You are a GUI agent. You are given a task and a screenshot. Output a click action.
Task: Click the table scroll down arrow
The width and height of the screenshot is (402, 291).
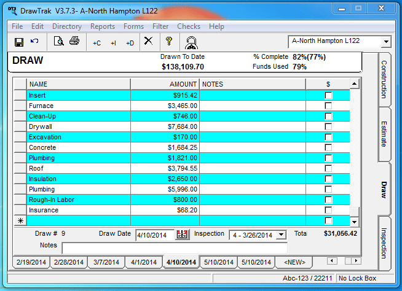pyautogui.click(x=354, y=222)
